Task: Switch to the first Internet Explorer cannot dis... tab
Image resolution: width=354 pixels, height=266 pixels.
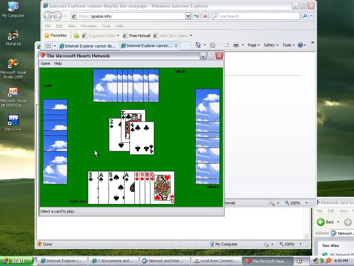Action: click(88, 46)
